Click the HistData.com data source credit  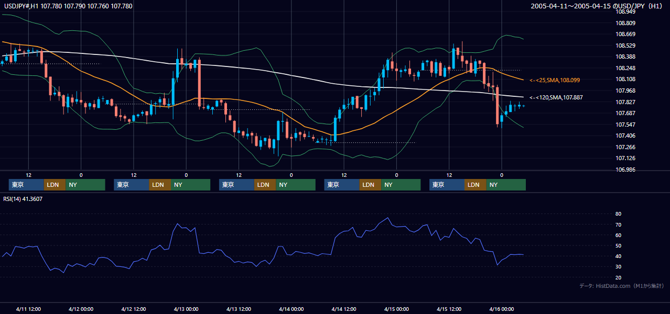[x=622, y=286]
